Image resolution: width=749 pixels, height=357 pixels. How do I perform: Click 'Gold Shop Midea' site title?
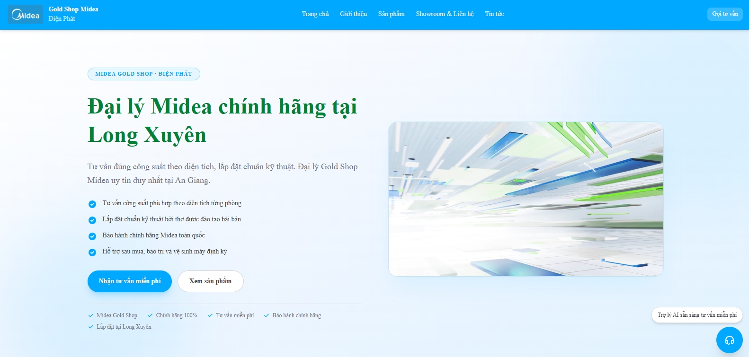point(73,9)
